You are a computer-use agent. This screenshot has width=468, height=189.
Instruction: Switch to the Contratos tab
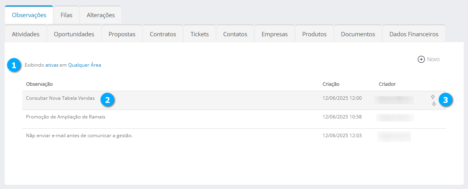tap(163, 34)
